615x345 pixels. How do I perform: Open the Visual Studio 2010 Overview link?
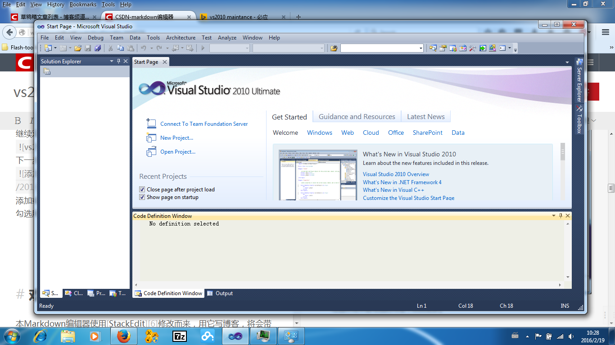396,174
